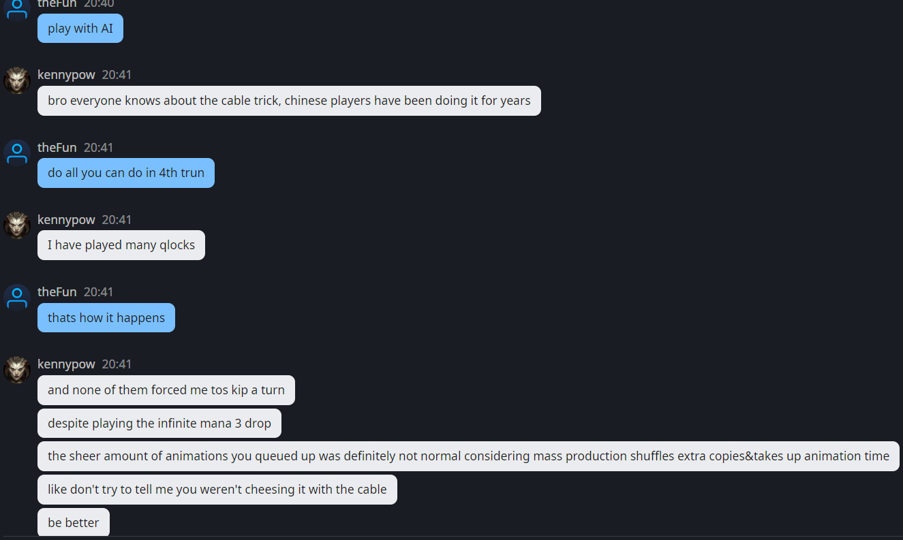Image resolution: width=903 pixels, height=540 pixels.
Task: Click the theFun username above "thats how it happens"
Action: click(57, 291)
